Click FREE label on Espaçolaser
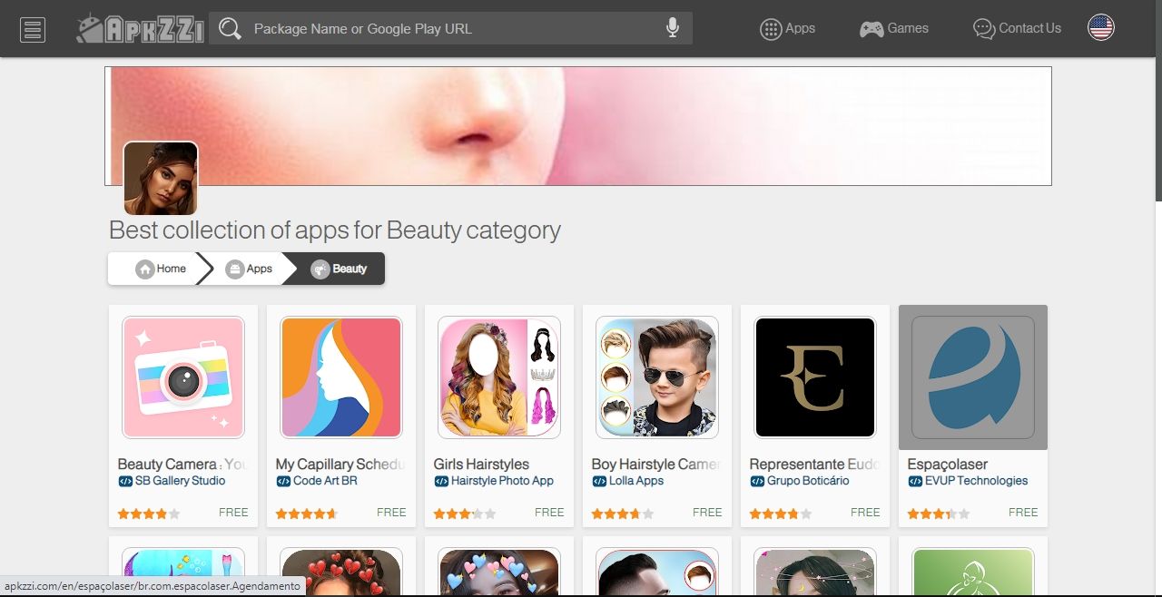Viewport: 1162px width, 597px height. pos(1023,513)
